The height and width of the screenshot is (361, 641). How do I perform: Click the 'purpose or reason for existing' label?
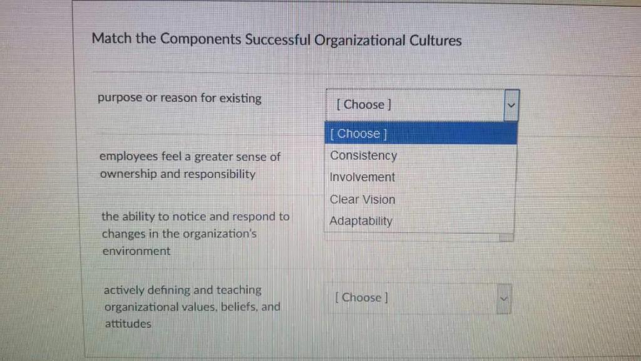pyautogui.click(x=180, y=98)
